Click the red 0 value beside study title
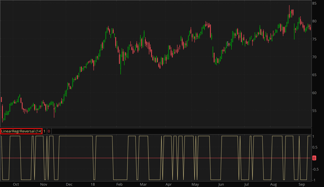Image resolution: width=324 pixels, height=187 pixels. (49, 131)
